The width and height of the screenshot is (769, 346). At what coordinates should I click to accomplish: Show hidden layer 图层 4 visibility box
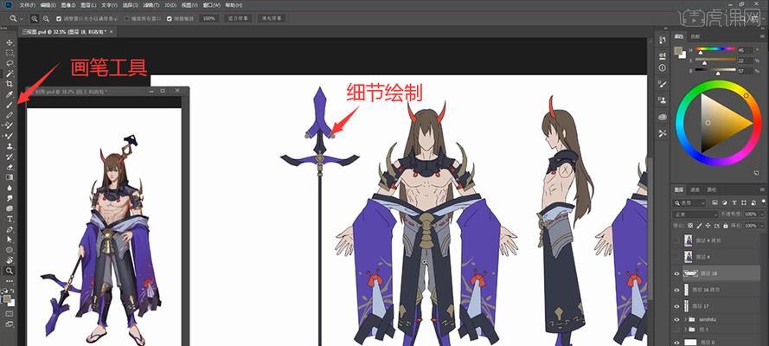[x=676, y=256]
